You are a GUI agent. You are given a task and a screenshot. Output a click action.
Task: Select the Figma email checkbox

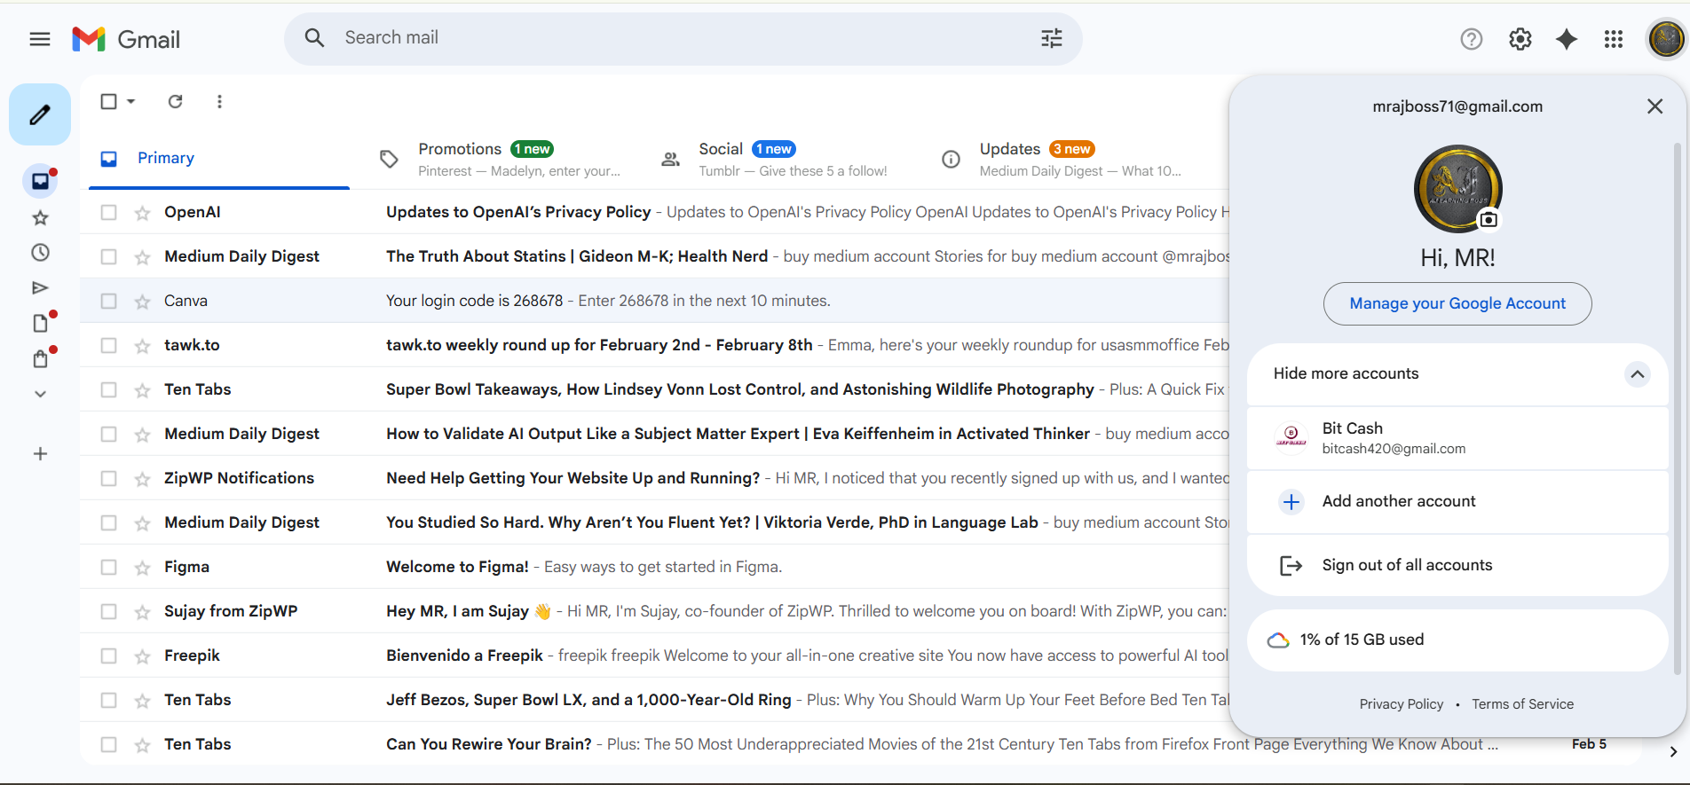(x=108, y=568)
